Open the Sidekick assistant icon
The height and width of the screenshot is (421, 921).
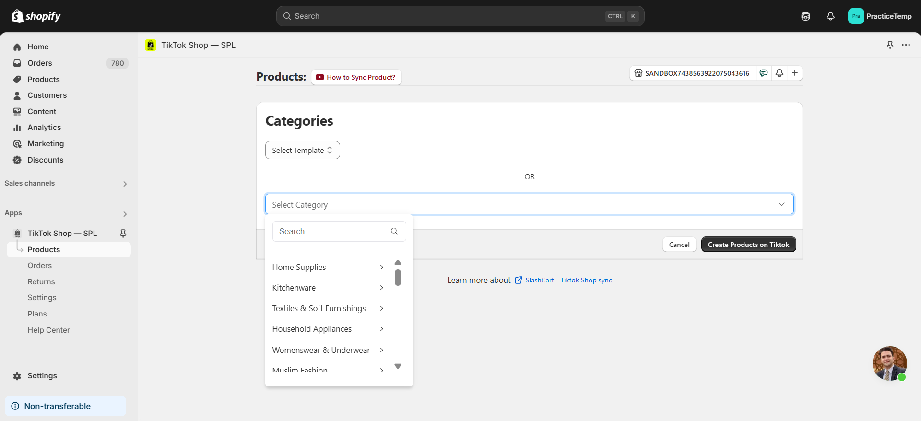point(805,16)
